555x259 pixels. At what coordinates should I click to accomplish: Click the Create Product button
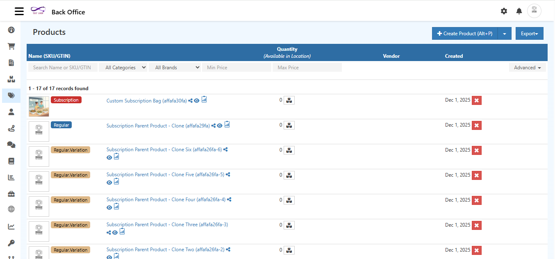(465, 33)
